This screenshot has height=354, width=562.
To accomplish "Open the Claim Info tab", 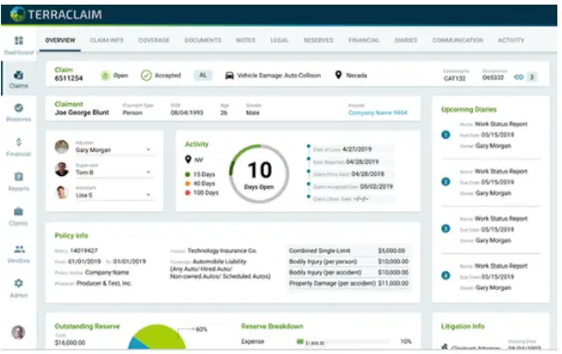I will (x=107, y=40).
